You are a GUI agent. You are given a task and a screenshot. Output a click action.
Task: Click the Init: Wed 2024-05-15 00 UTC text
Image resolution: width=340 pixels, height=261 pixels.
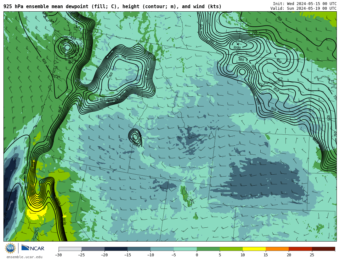[305, 4]
